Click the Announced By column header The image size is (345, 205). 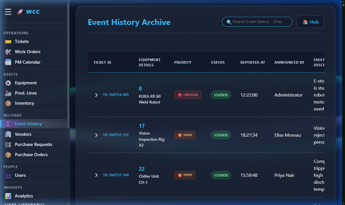pos(289,63)
